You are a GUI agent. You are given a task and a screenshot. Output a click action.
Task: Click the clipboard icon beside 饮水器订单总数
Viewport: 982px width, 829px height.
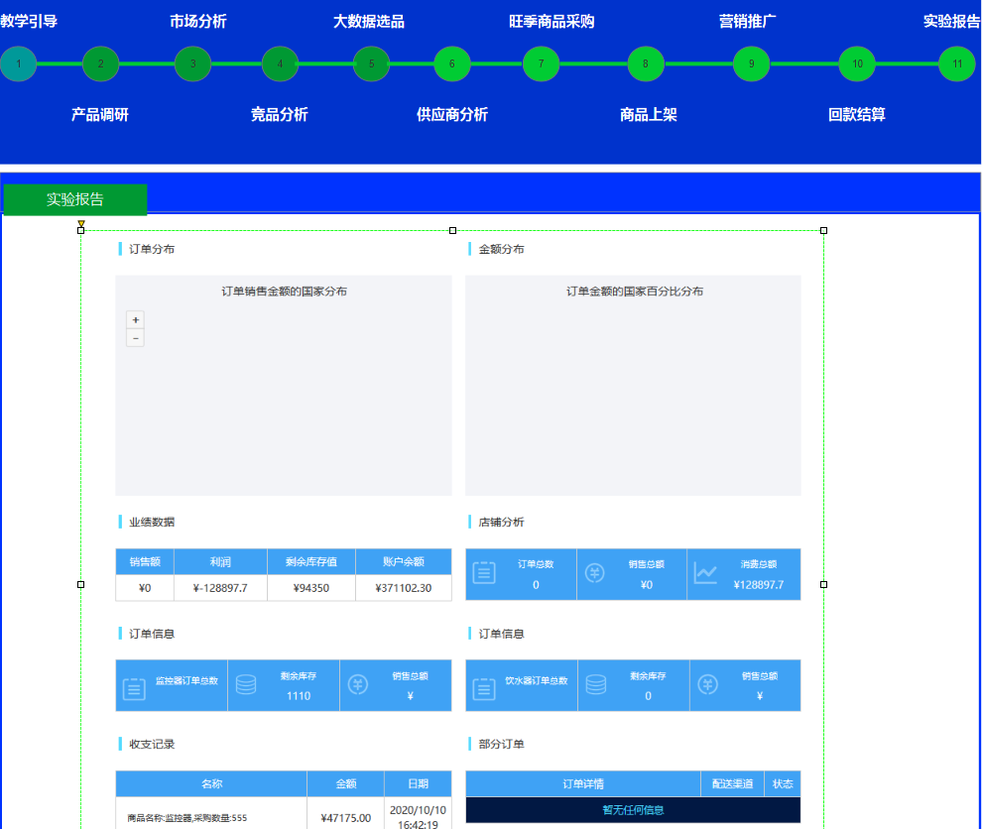pyautogui.click(x=484, y=688)
